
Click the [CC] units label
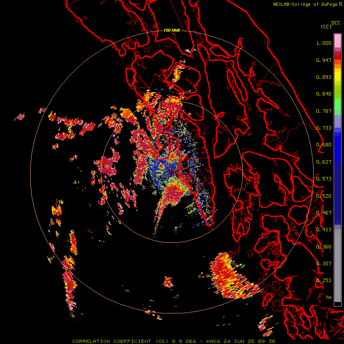(x=326, y=27)
